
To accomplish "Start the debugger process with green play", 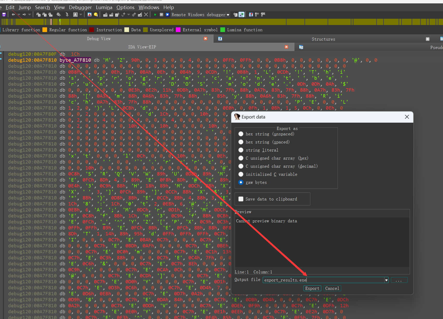I will pos(155,15).
